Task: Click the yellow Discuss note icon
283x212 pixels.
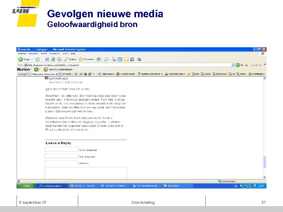Action: [126, 59]
